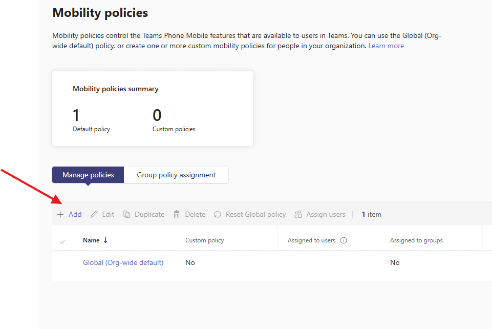Image resolution: width=492 pixels, height=329 pixels.
Task: Click the info icon beside Assigned to users
Action: pyautogui.click(x=344, y=240)
